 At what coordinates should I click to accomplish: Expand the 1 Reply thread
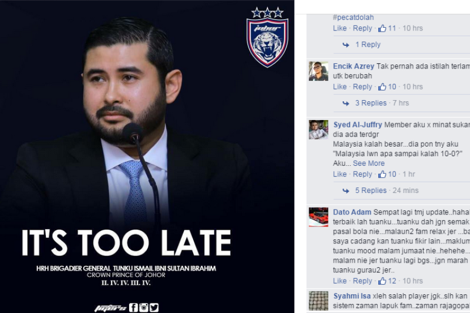368,44
